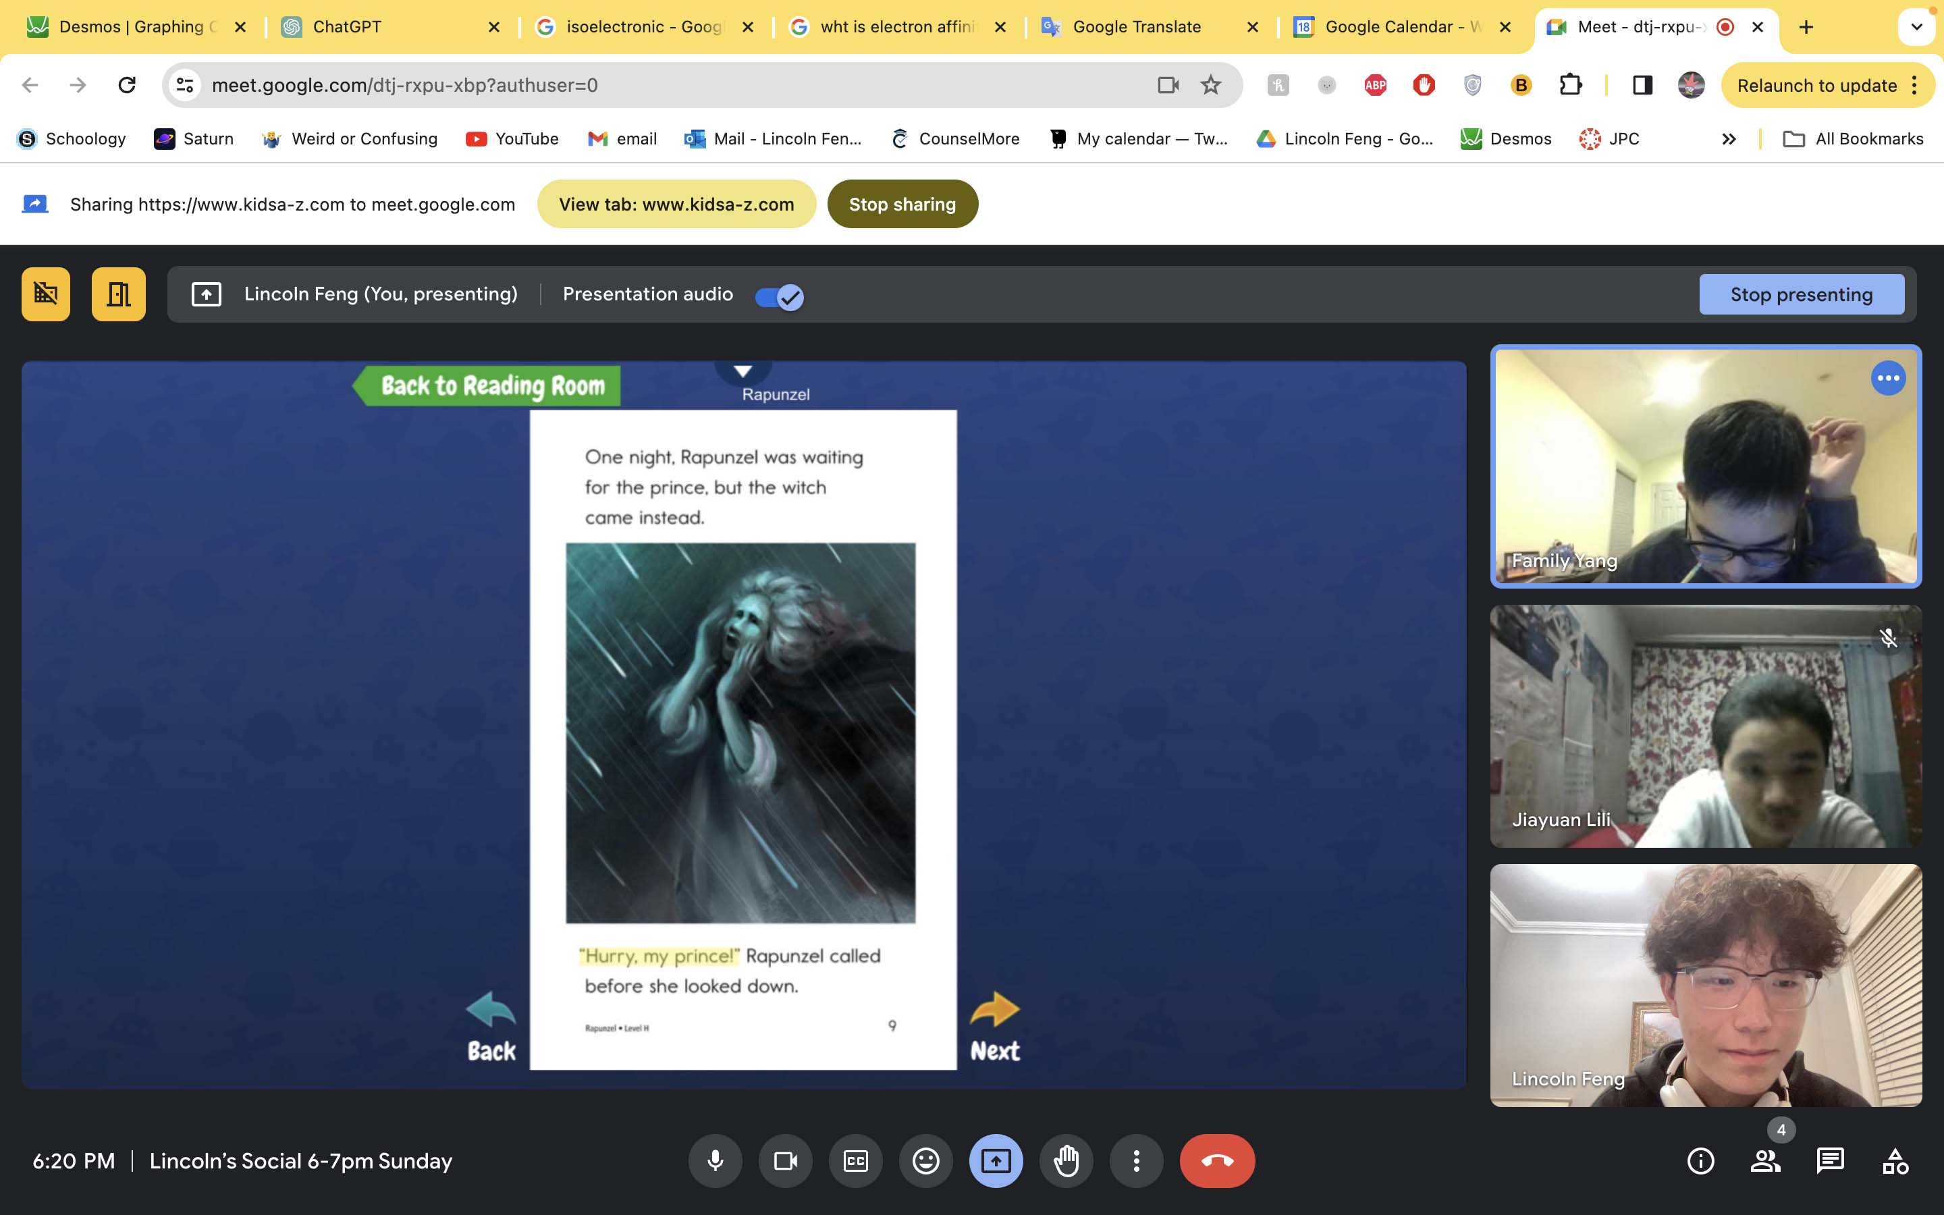Open the chat with everyone panel
The width and height of the screenshot is (1944, 1215).
1830,1160
